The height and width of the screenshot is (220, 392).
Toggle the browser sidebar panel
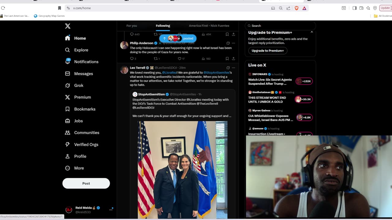point(354,8)
